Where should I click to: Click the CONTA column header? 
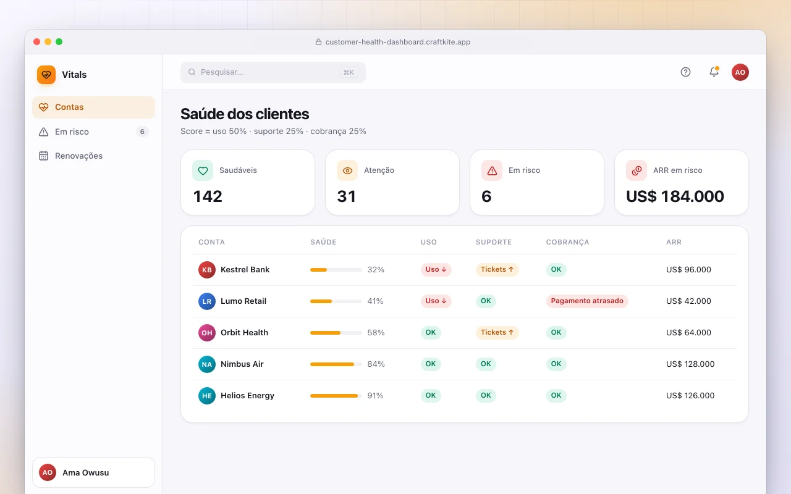tap(211, 242)
